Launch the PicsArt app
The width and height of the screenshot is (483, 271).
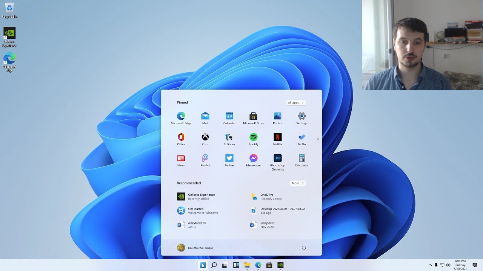[x=205, y=160]
